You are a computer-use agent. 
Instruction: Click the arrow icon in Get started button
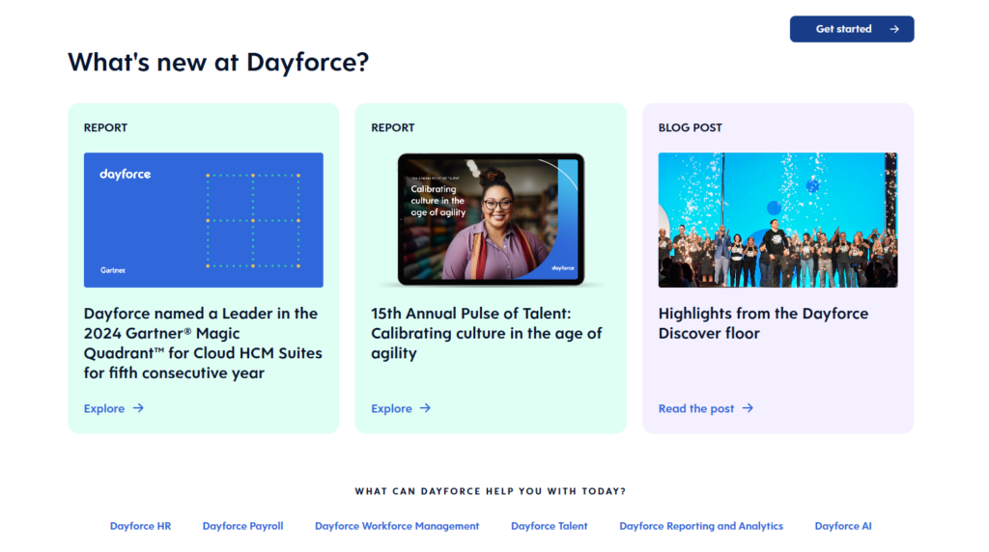click(894, 29)
